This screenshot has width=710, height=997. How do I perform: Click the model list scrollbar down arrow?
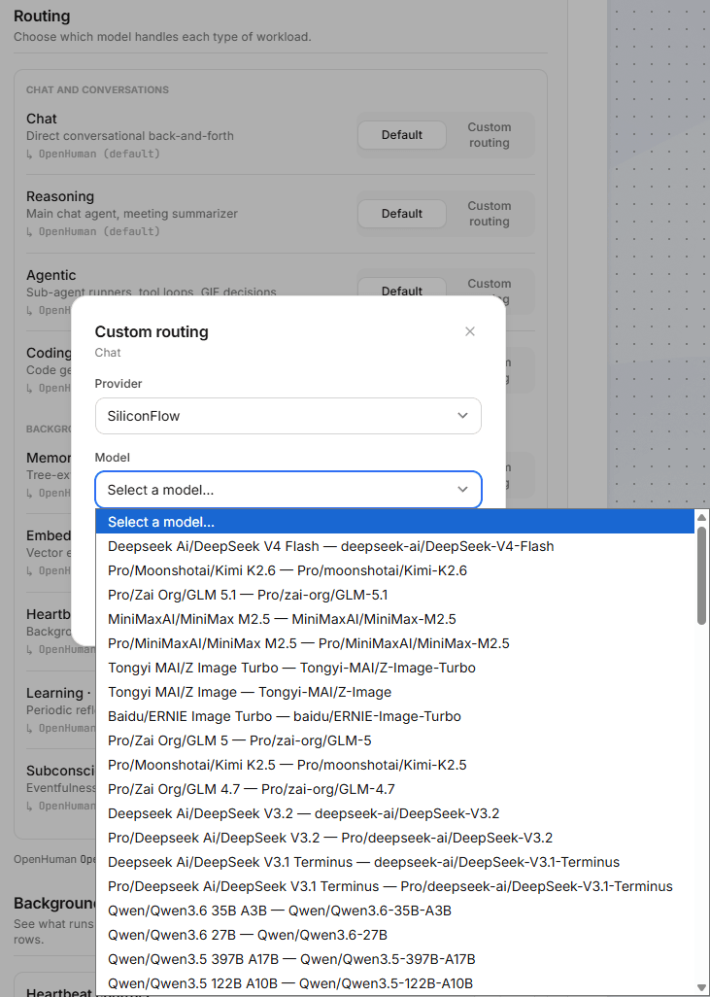click(701, 987)
